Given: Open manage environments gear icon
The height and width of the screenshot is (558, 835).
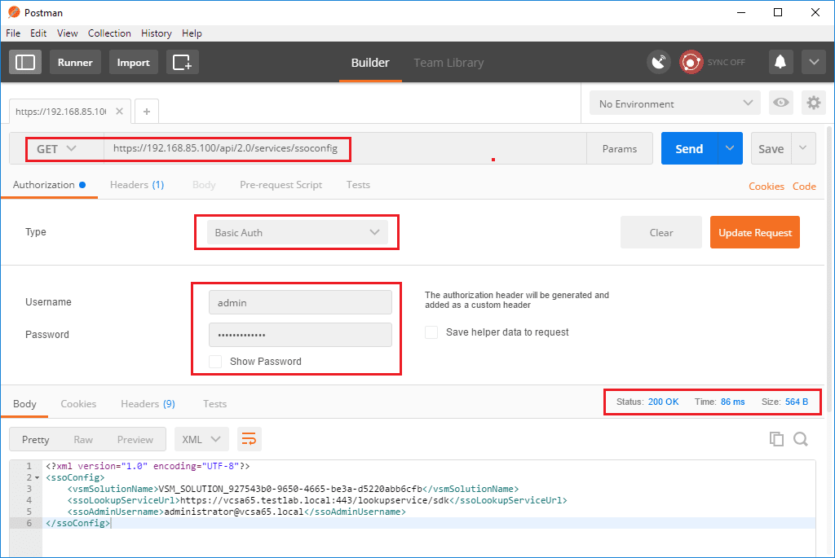Looking at the screenshot, I should [813, 103].
